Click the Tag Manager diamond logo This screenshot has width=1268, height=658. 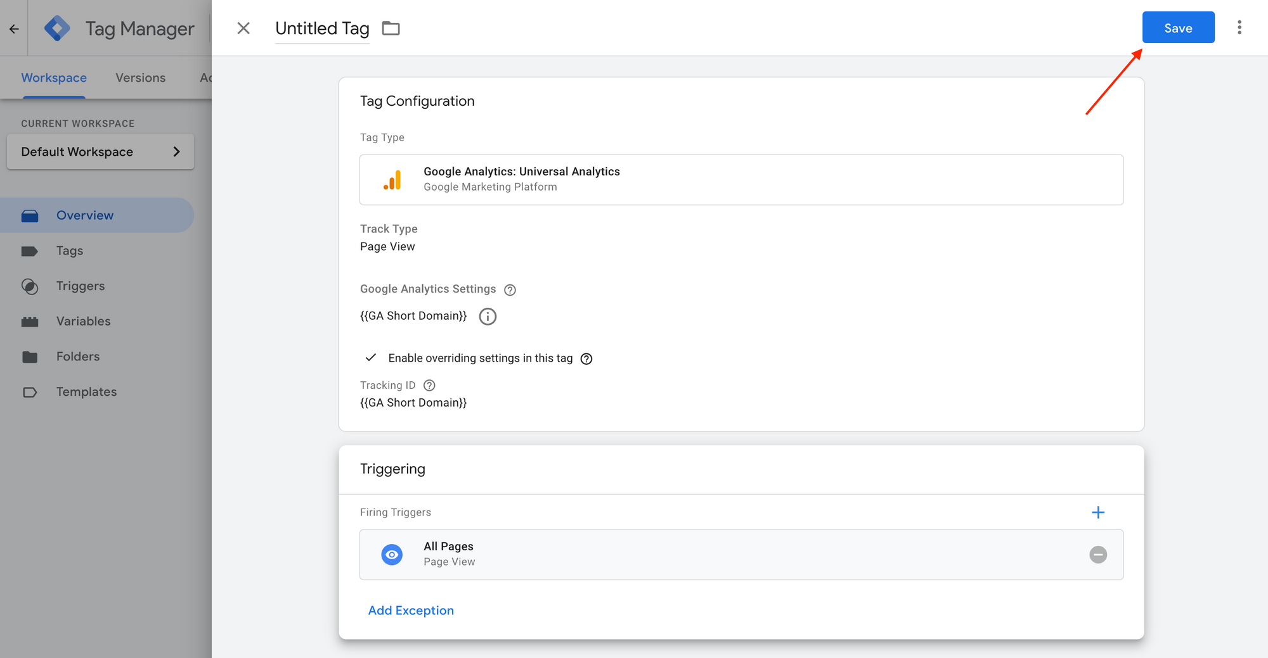tap(57, 28)
